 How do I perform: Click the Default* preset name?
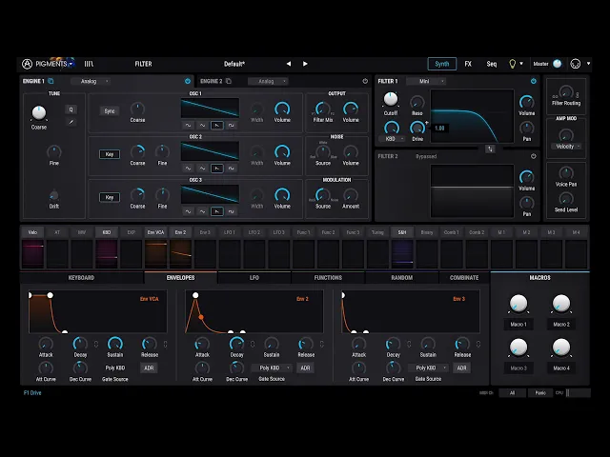pos(234,64)
